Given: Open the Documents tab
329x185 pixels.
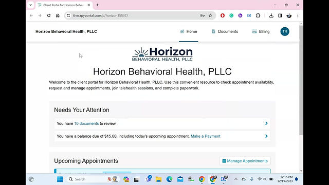Looking at the screenshot, I should [x=225, y=31].
